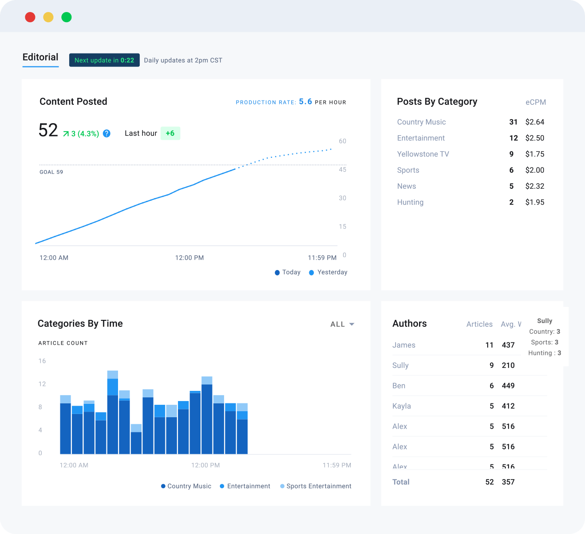The width and height of the screenshot is (585, 534).
Task: Click the tallest bar in article chart
Action: point(112,412)
